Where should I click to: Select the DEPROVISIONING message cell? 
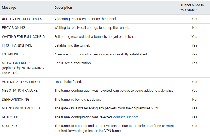click(x=16, y=100)
